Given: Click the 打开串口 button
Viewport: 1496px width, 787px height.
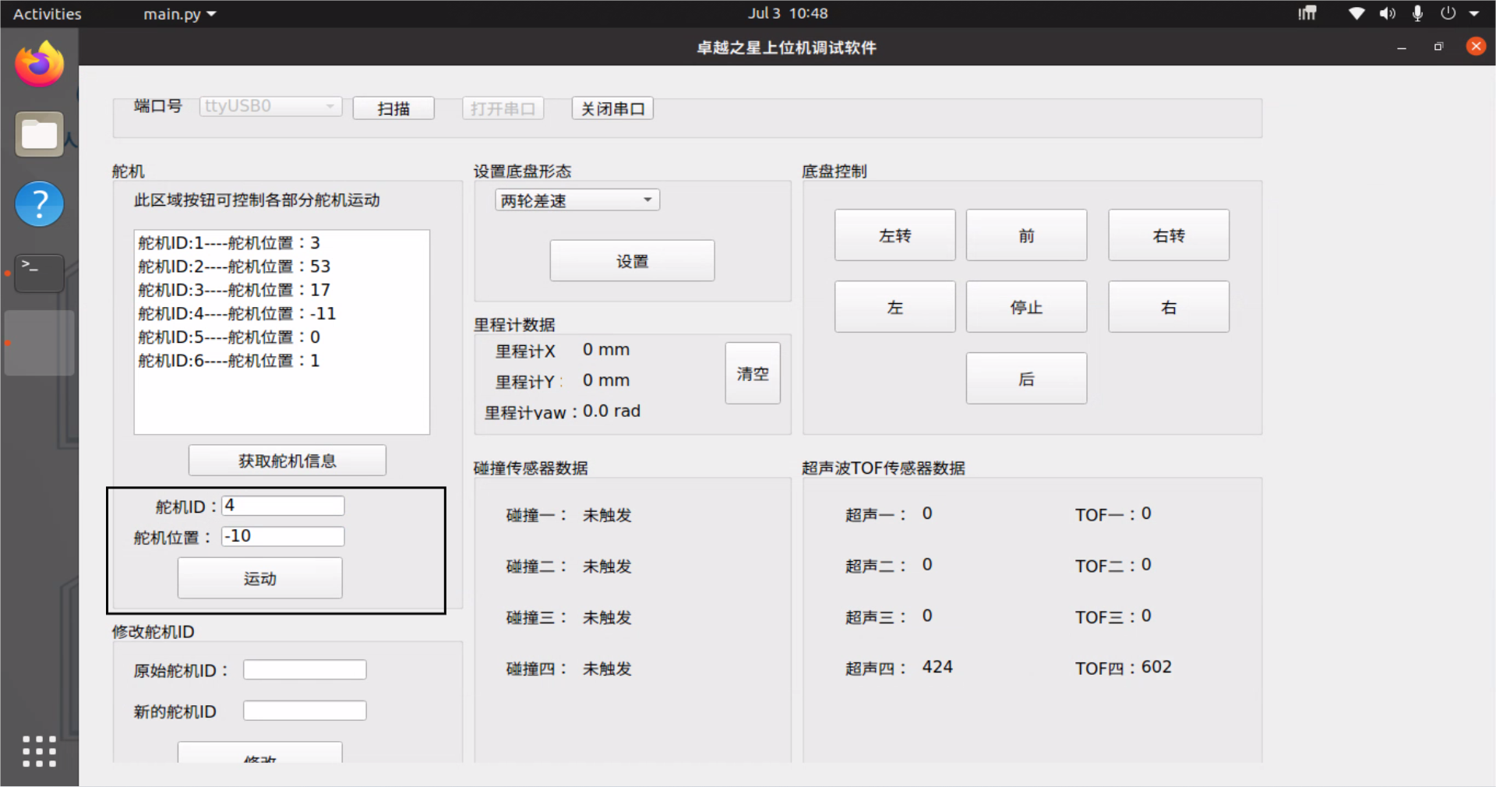Looking at the screenshot, I should [x=503, y=108].
